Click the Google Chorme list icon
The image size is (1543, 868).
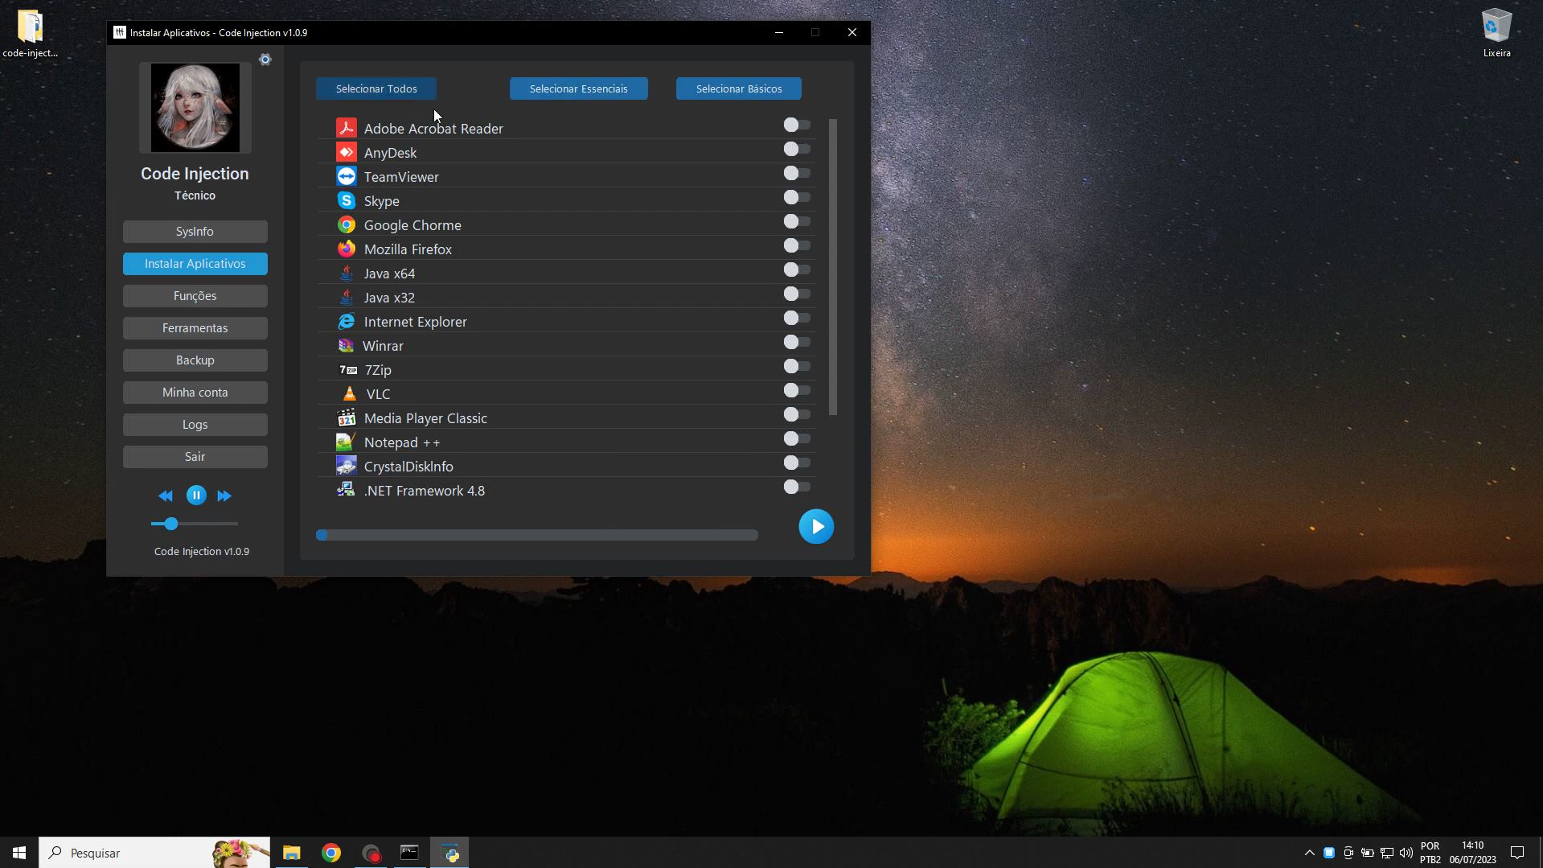346,224
